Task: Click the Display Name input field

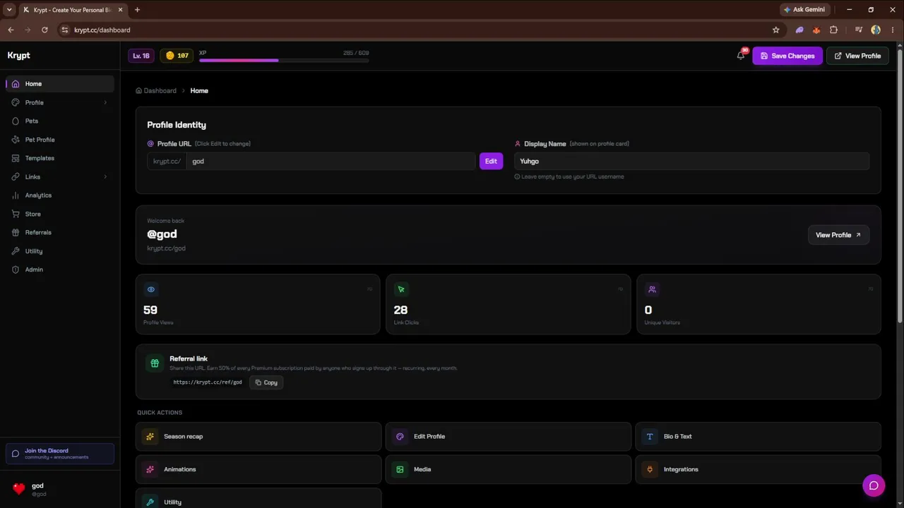Action: [691, 161]
